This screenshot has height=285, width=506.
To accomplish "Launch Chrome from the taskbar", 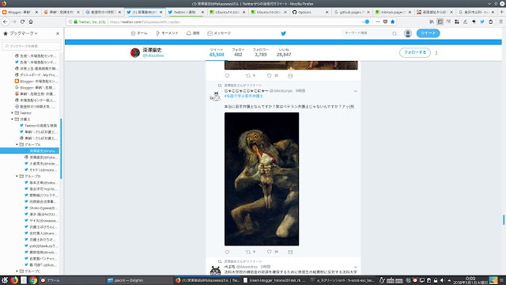I will pyautogui.click(x=33, y=280).
